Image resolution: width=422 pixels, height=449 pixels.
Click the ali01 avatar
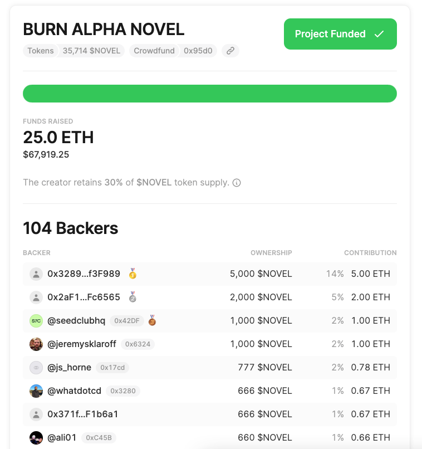pos(36,438)
